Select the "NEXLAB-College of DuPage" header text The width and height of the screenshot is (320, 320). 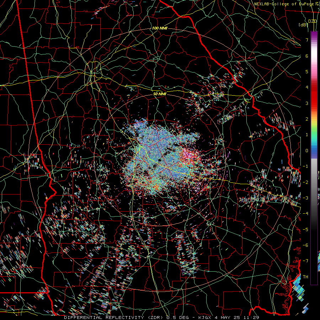tap(283, 4)
